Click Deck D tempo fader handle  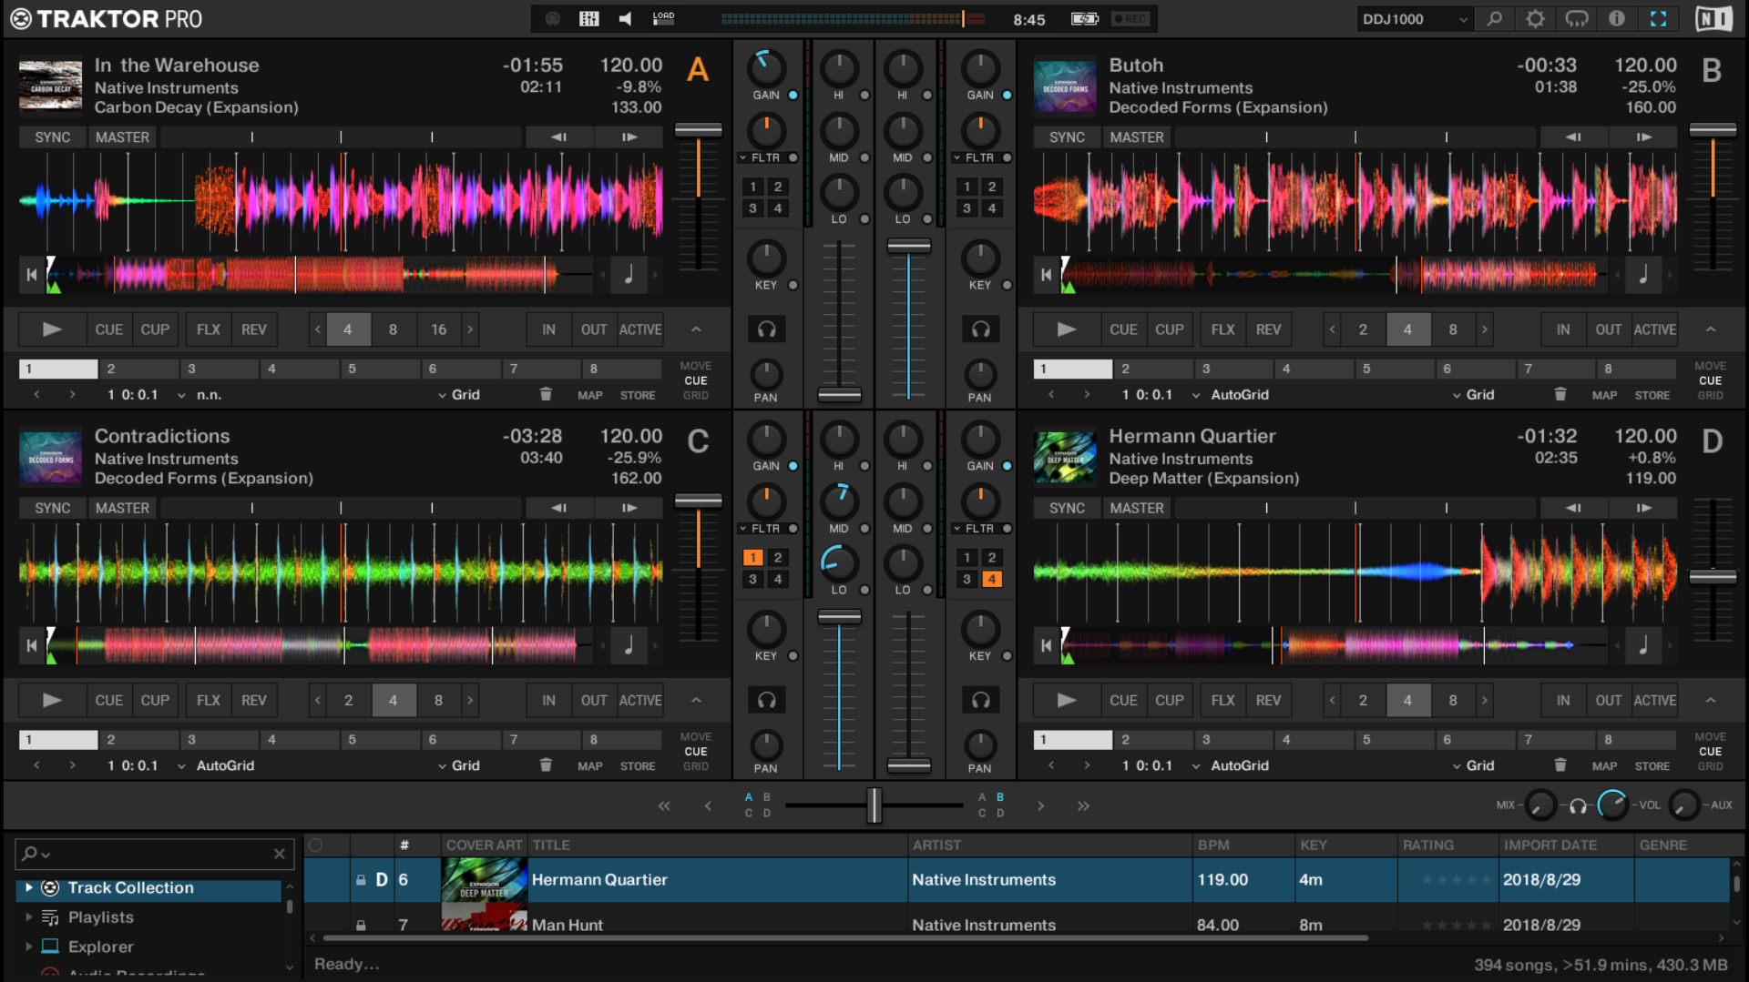pyautogui.click(x=1713, y=577)
